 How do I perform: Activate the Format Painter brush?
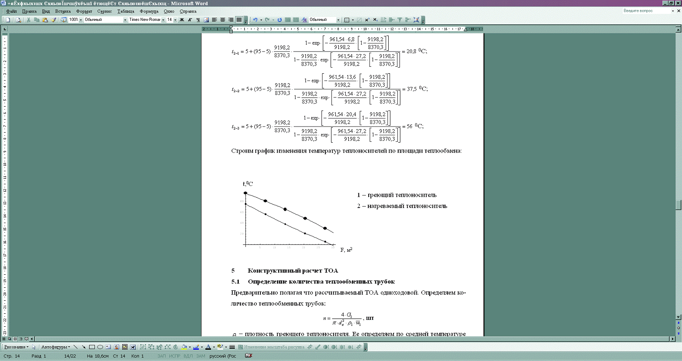pyautogui.click(x=54, y=20)
